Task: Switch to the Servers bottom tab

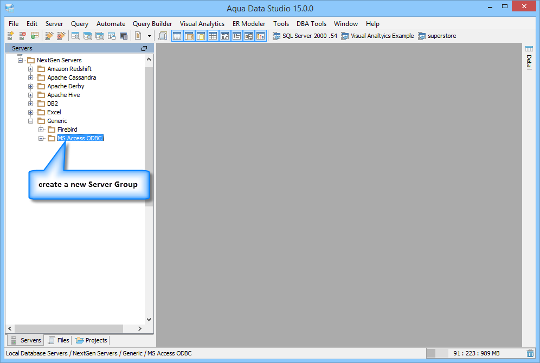Action: click(26, 340)
